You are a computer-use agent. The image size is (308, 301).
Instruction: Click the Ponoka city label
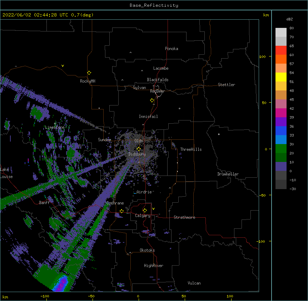172,49
